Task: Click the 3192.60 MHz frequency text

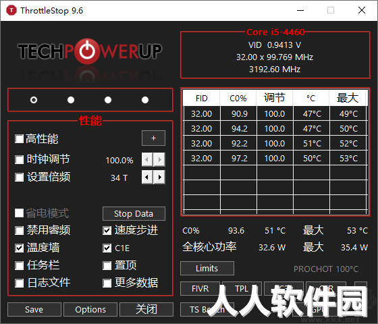Action: [275, 70]
